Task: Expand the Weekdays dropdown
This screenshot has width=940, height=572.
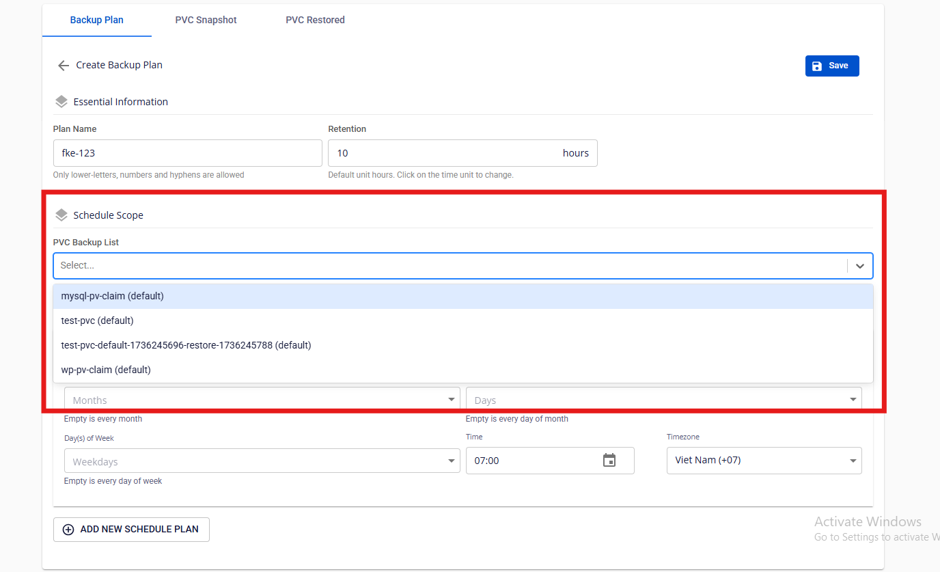Action: click(261, 461)
